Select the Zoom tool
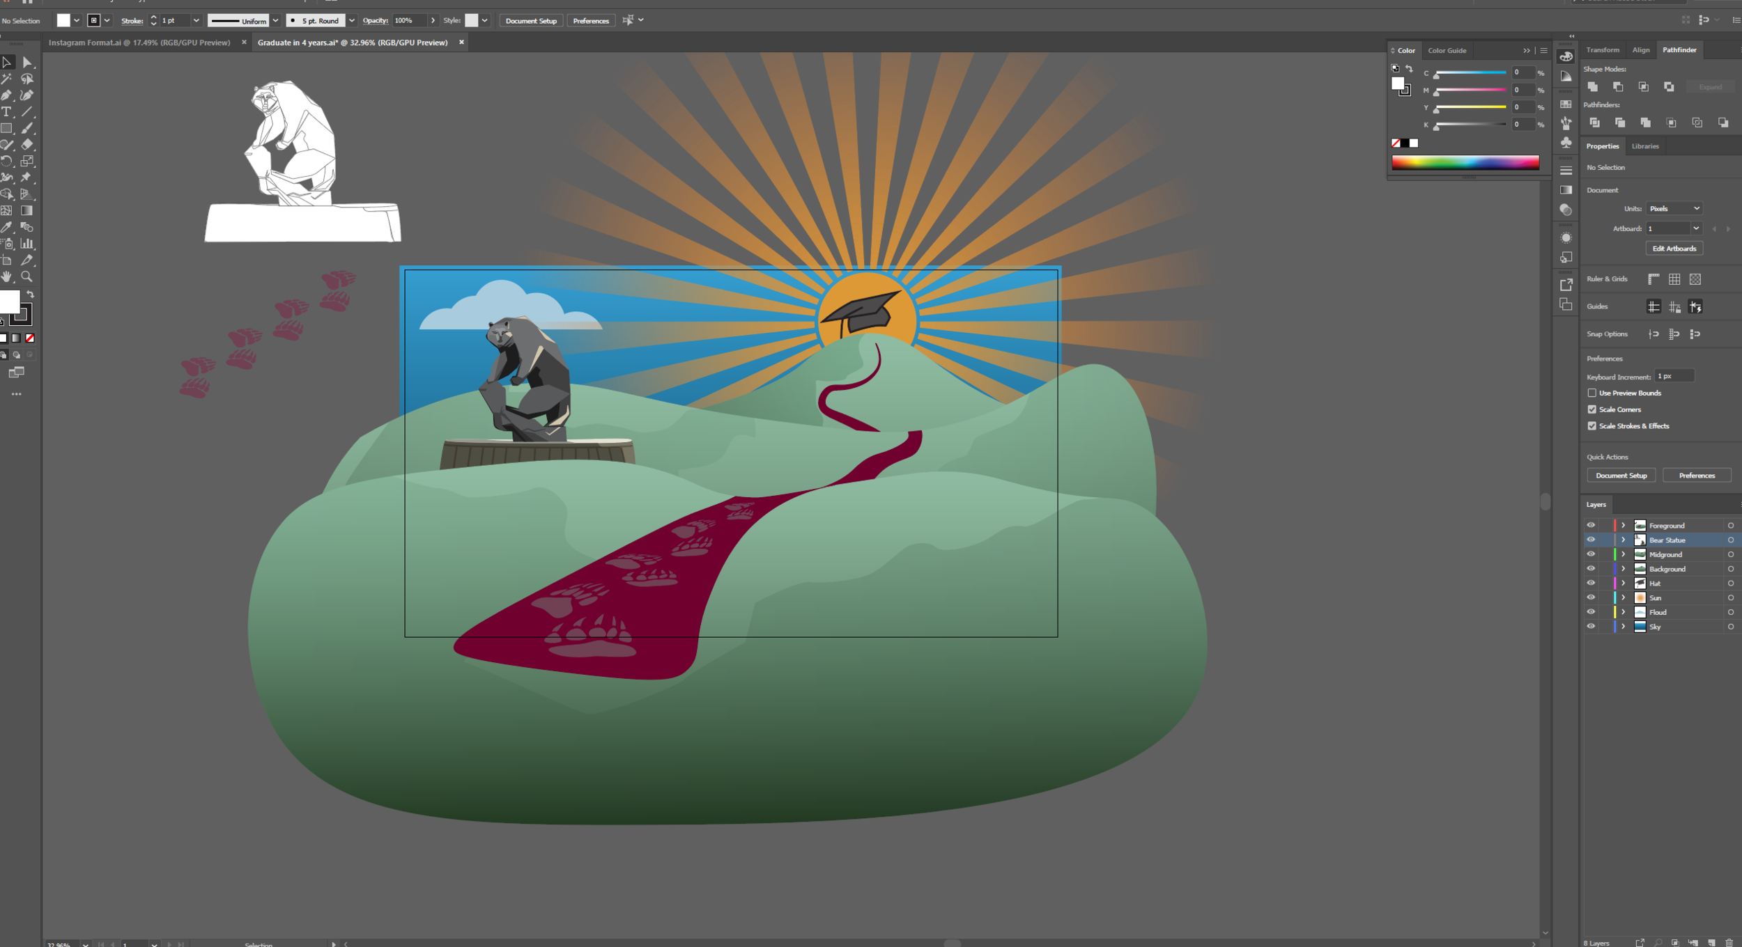This screenshot has width=1742, height=947. pyautogui.click(x=27, y=276)
